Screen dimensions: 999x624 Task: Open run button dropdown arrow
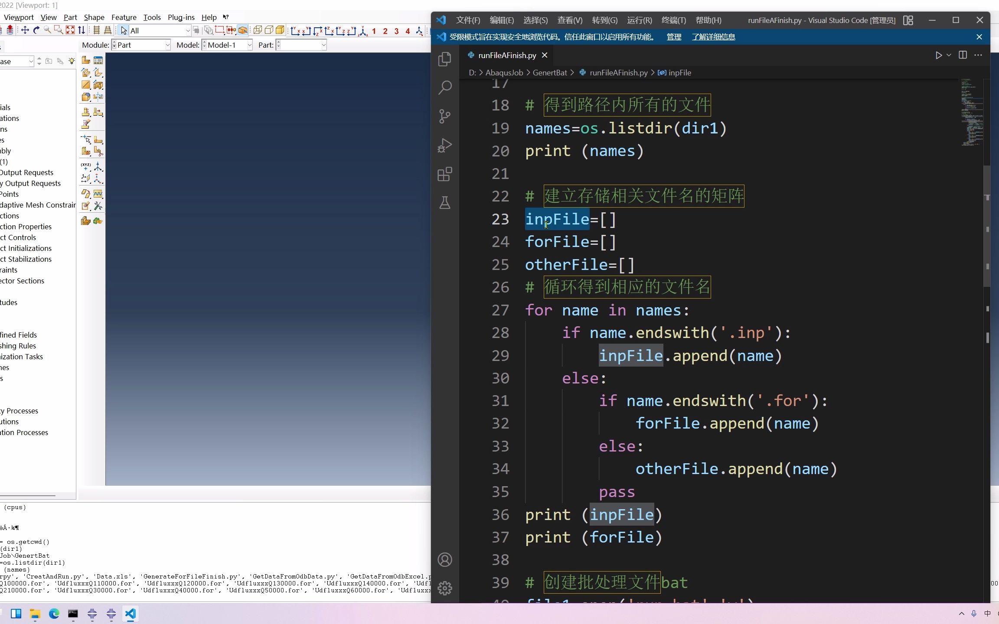point(949,55)
